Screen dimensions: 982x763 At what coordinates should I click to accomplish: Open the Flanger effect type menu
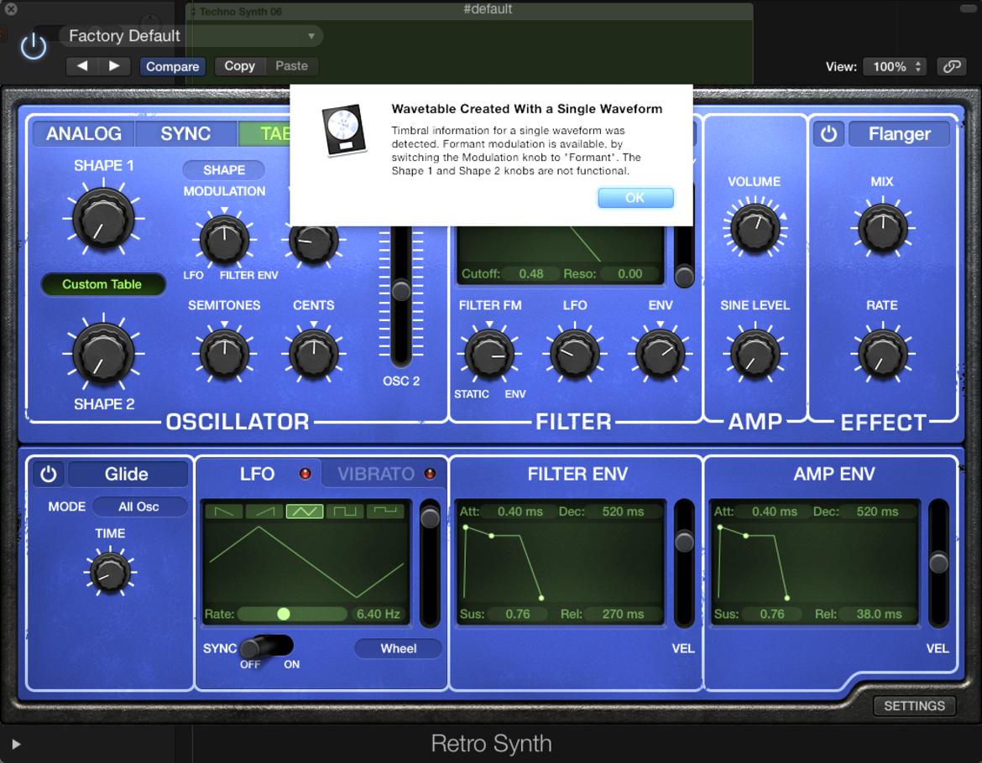(x=900, y=134)
